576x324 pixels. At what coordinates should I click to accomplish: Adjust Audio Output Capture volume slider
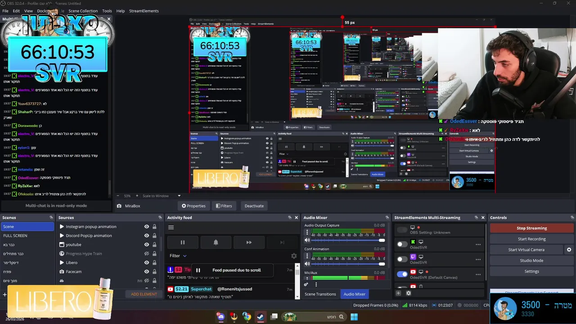[348, 240]
